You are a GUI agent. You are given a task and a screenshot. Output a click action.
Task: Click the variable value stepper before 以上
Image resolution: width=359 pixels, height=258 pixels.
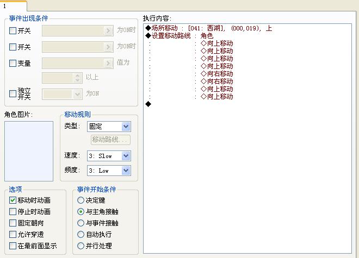[x=78, y=78]
